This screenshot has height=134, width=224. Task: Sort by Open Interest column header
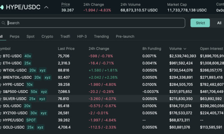(211, 48)
